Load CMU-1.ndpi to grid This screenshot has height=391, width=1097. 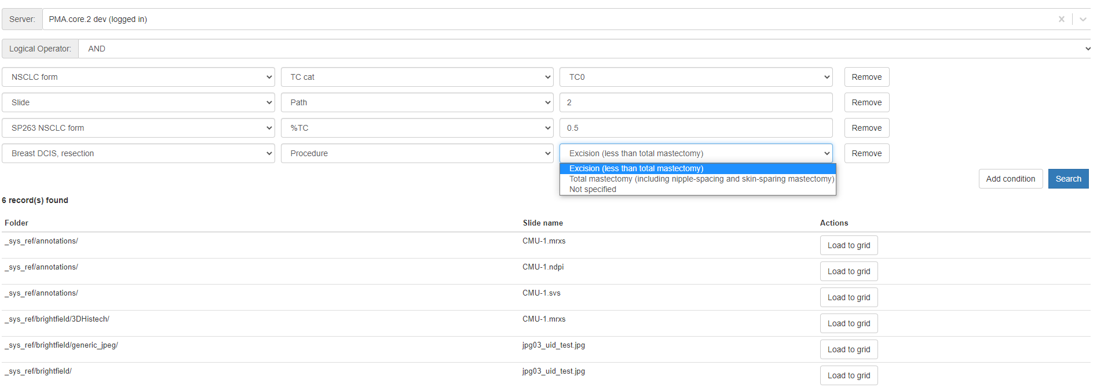(849, 271)
